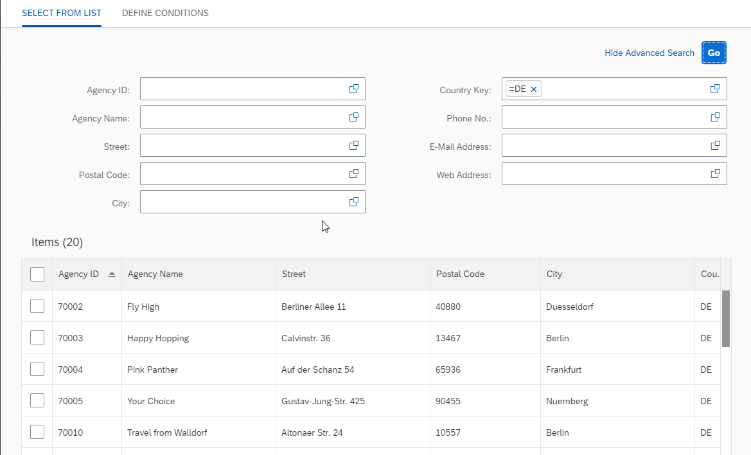Open value help icon for Agency ID
Image resolution: width=751 pixels, height=455 pixels.
(x=354, y=89)
